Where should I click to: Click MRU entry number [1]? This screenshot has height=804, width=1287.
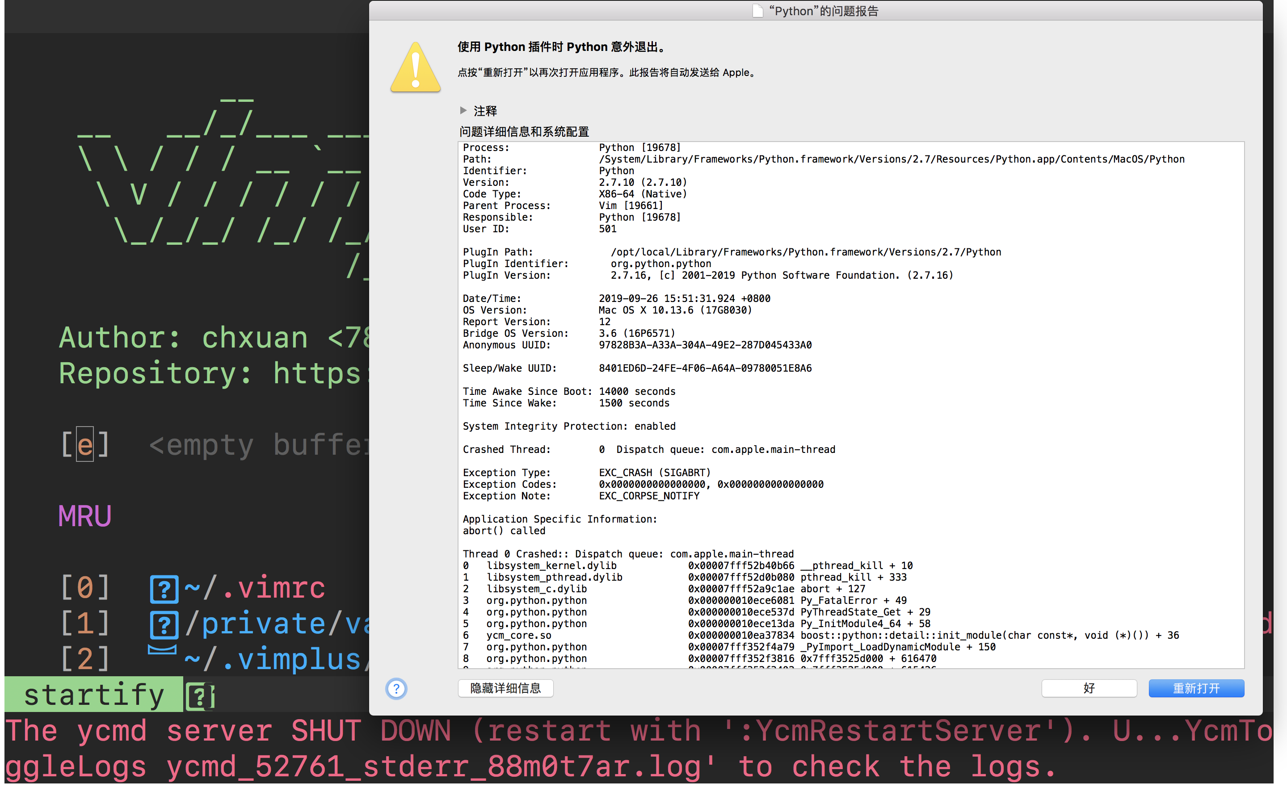click(x=85, y=623)
